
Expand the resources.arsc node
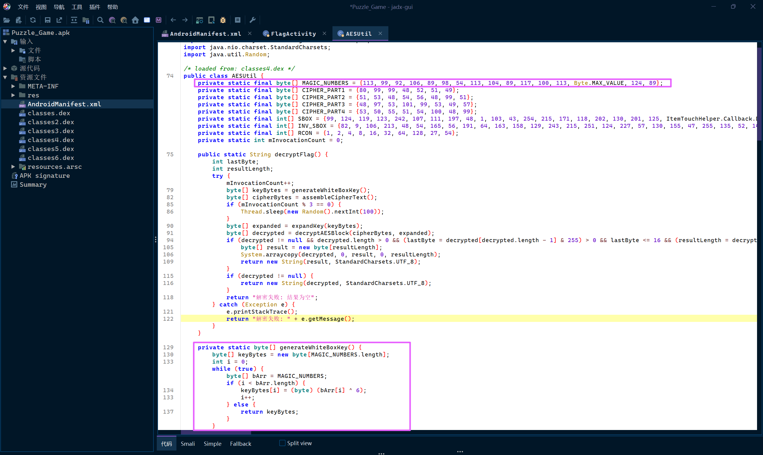pos(13,166)
